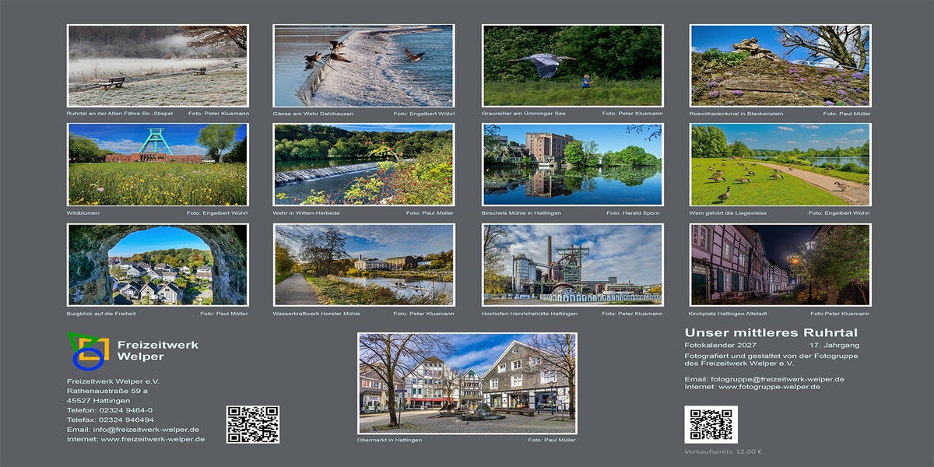Click the QR code above Verkaufspreis
This screenshot has width=934, height=467.
pyautogui.click(x=711, y=424)
